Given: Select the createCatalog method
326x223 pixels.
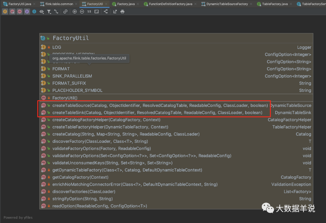Looking at the screenshot, I should tap(176, 134).
